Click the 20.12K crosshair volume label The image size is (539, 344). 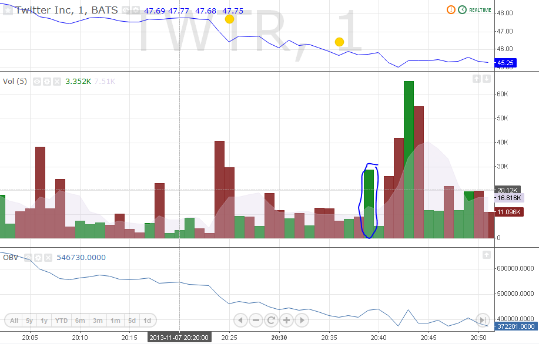pyautogui.click(x=507, y=190)
